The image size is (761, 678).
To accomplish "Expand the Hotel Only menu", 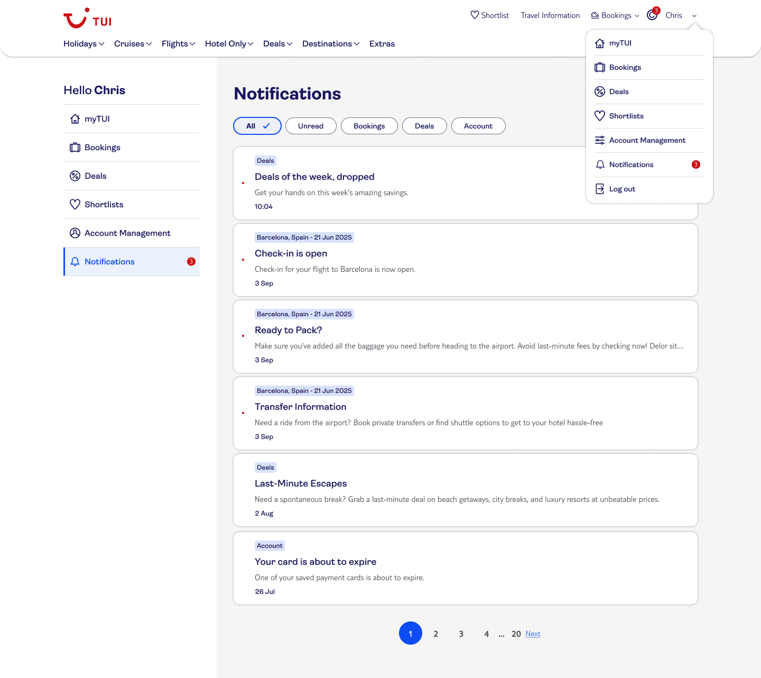I will click(229, 44).
